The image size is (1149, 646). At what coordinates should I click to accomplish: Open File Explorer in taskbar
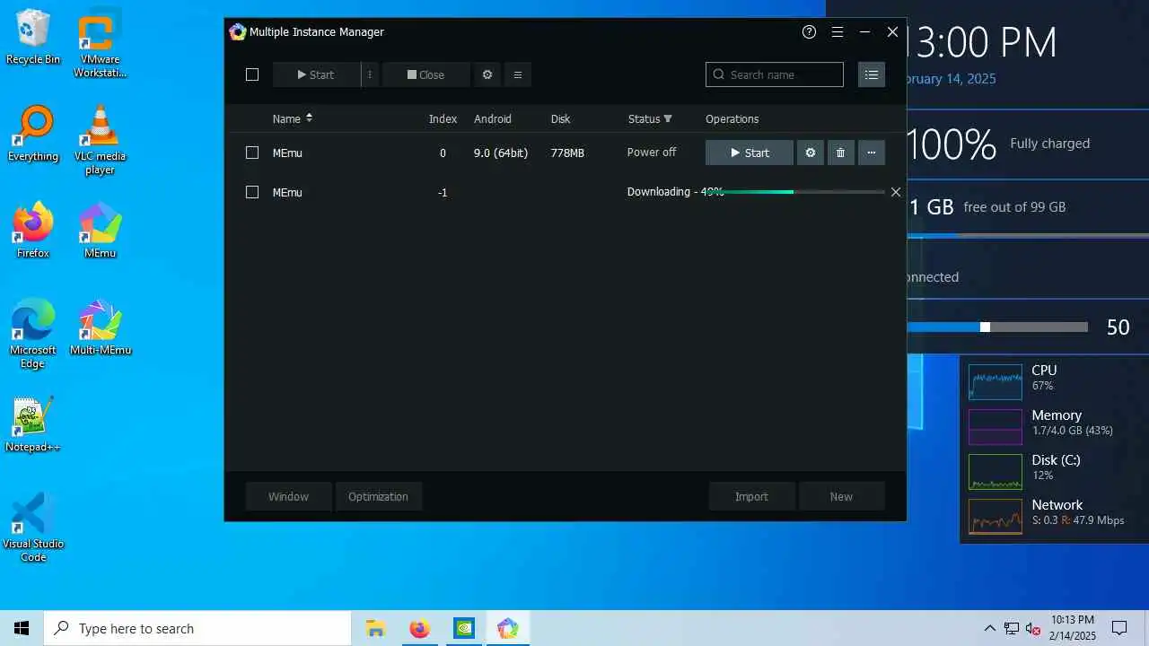click(375, 628)
